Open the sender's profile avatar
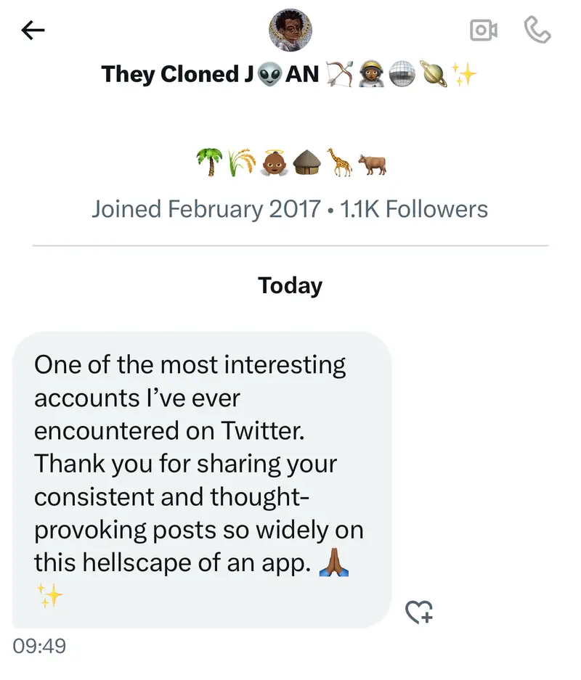This screenshot has height=680, width=581. 290,30
